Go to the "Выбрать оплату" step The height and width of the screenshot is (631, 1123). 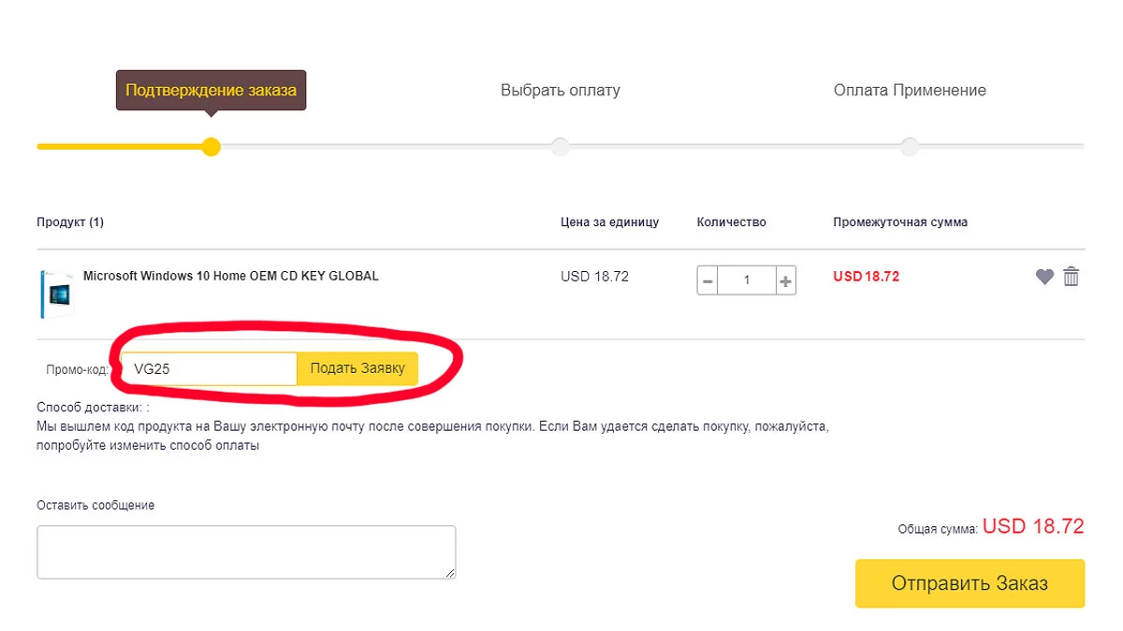coord(560,91)
